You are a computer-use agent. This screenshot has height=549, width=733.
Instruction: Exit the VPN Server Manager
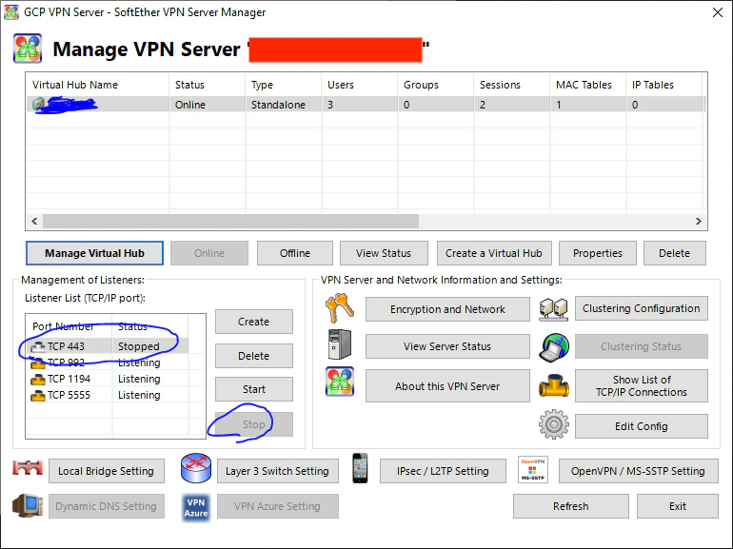click(x=678, y=506)
